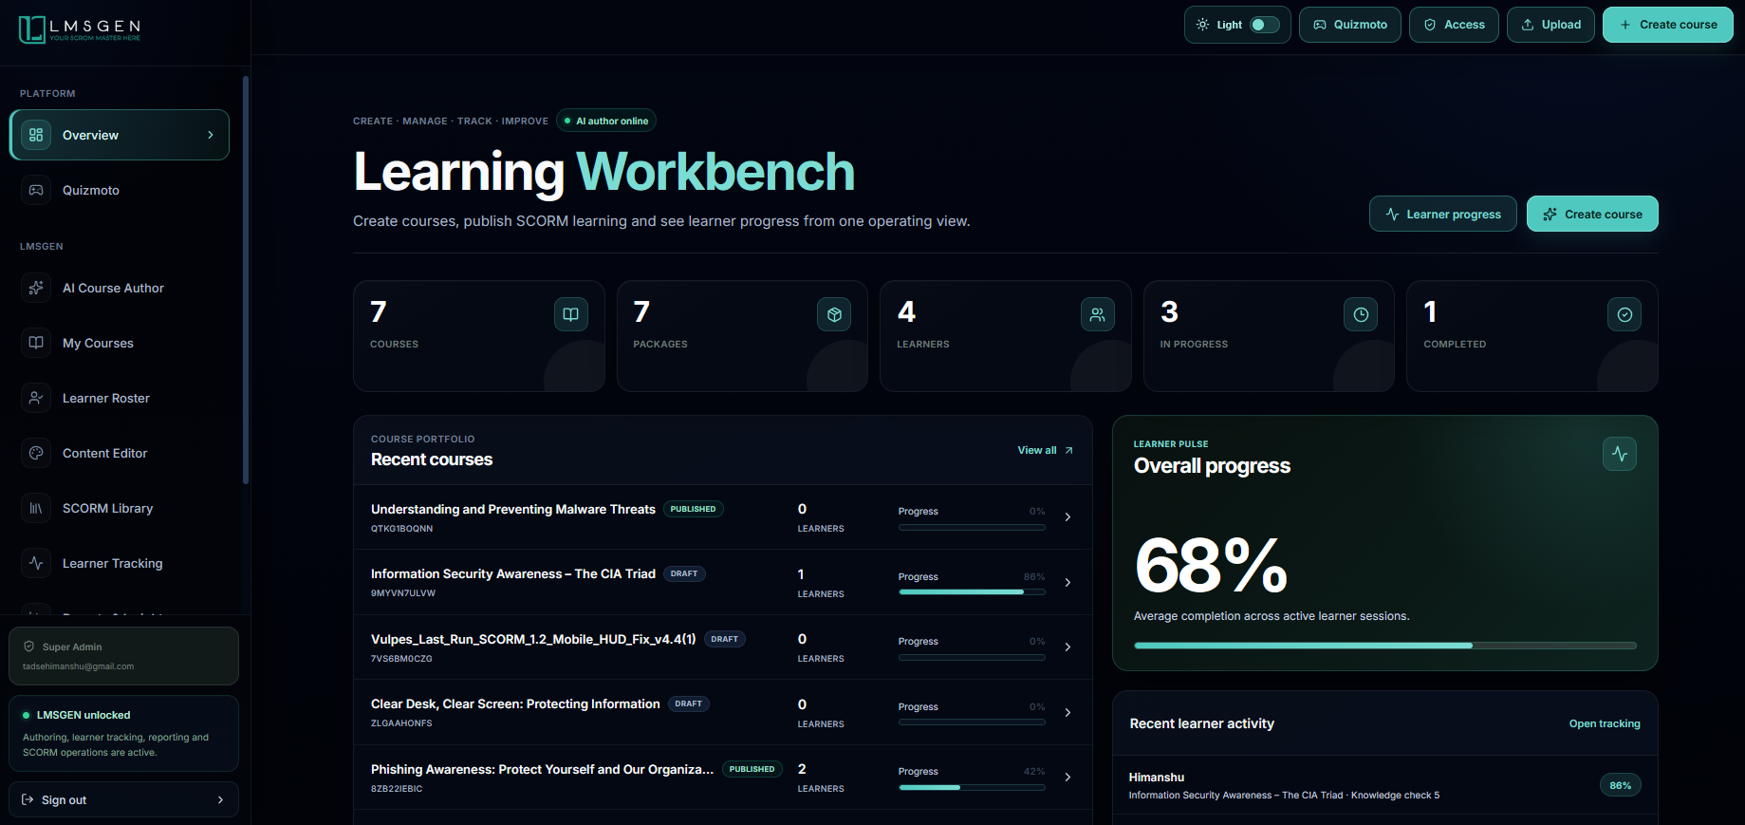Open the My Courses menu item

(120, 343)
